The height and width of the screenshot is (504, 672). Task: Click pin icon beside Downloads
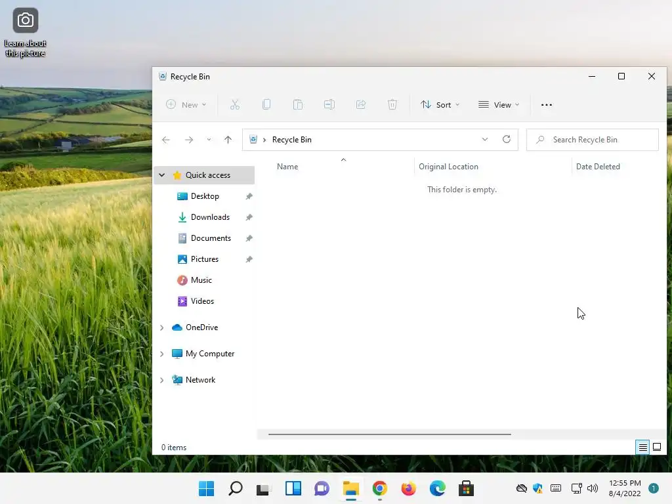249,217
